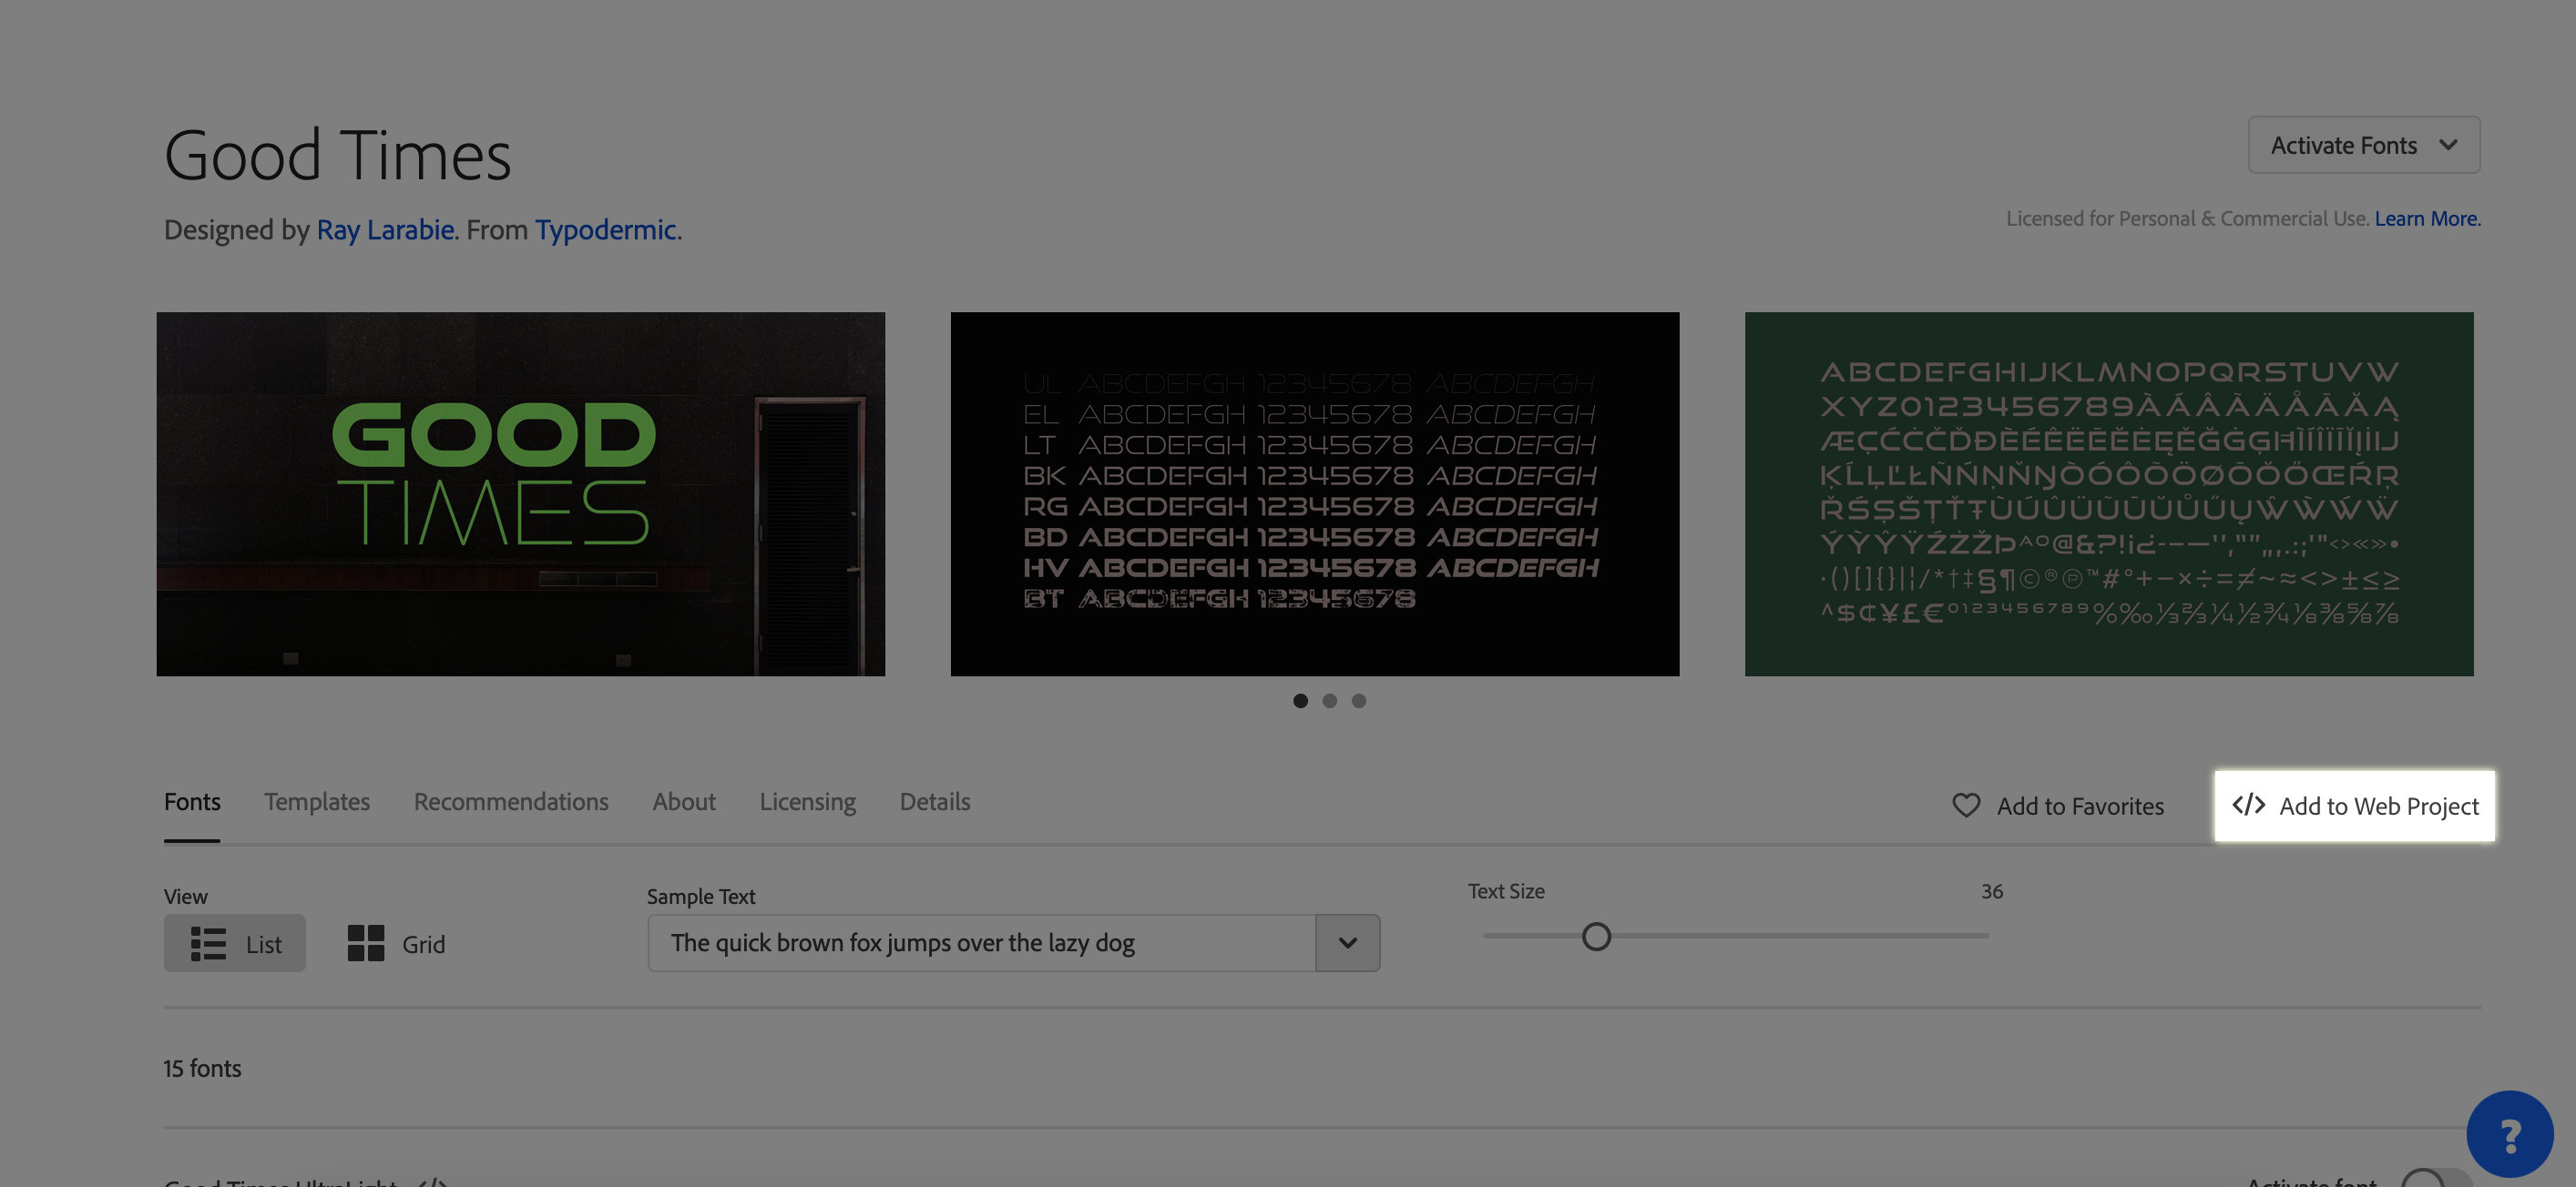The image size is (2576, 1187).
Task: Toggle the Grid view layout
Action: pyautogui.click(x=394, y=942)
